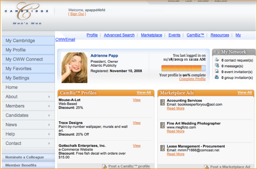Click the contact requests icon in My Network
The height and width of the screenshot is (169, 257).
point(217,59)
